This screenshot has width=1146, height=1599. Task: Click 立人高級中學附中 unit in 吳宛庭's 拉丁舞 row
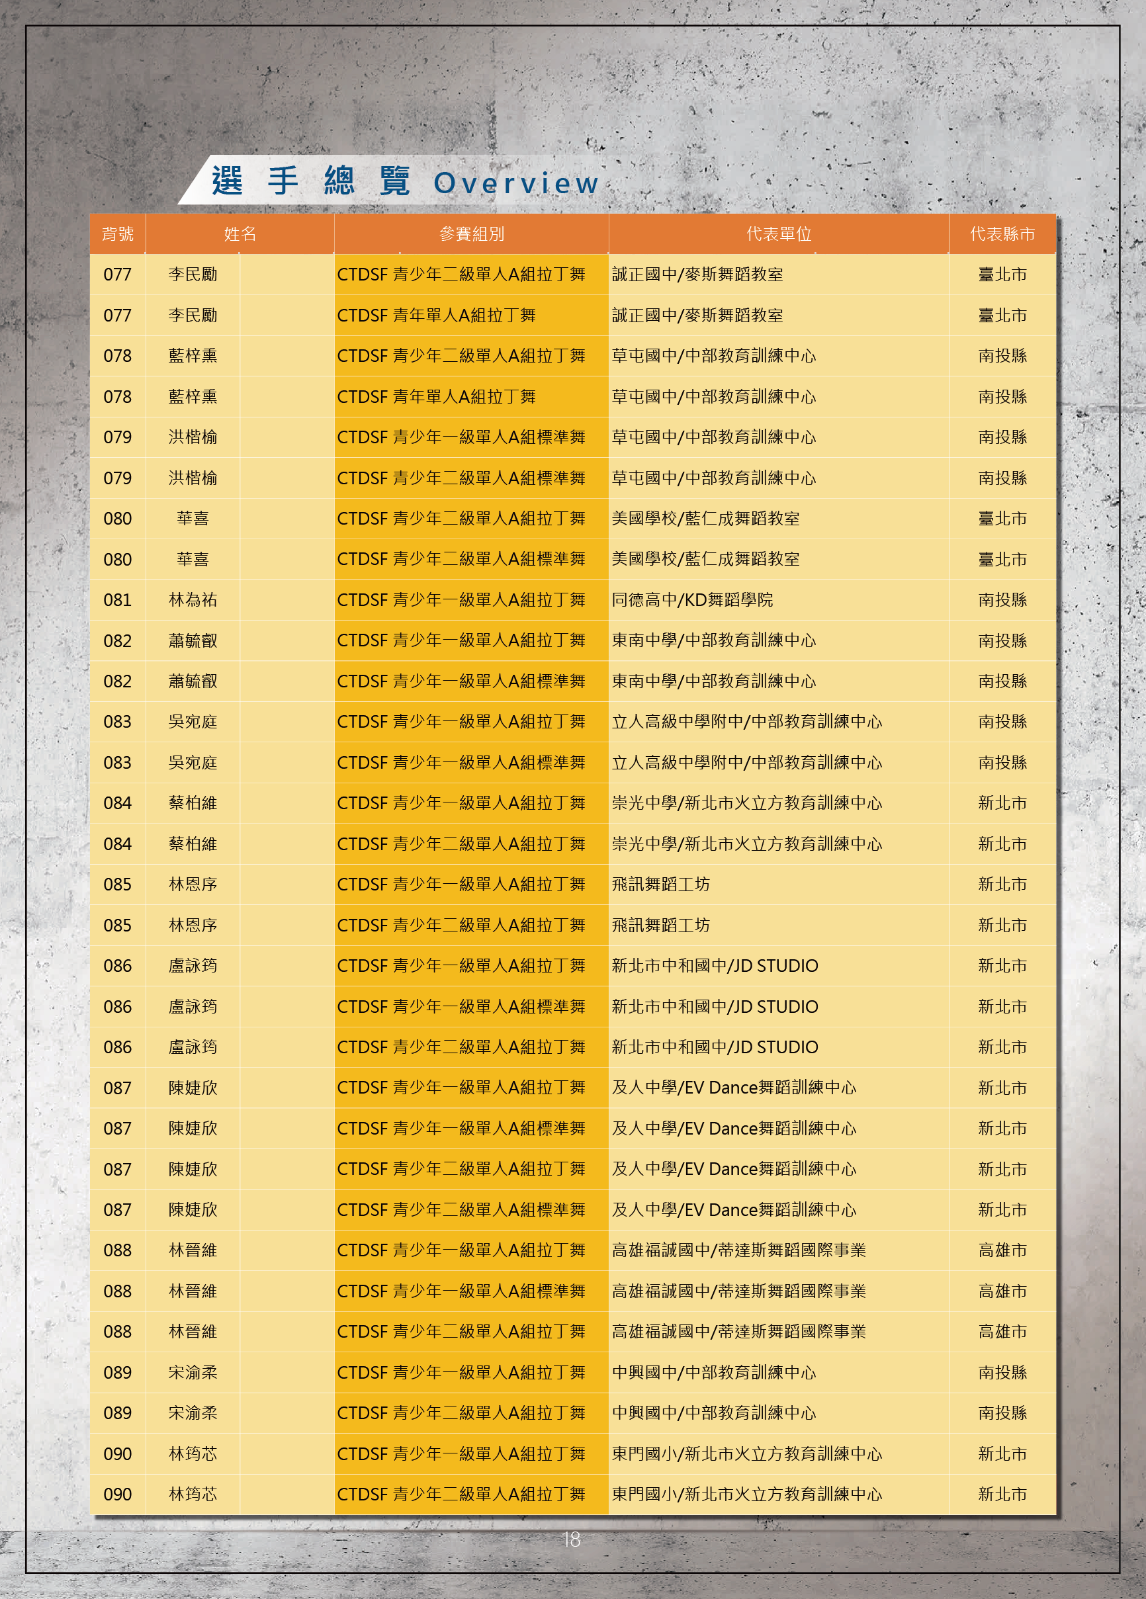747,722
